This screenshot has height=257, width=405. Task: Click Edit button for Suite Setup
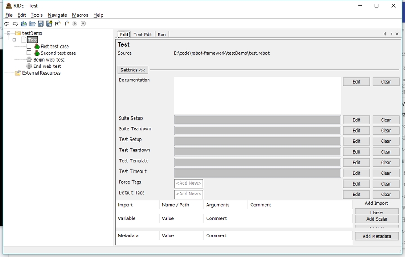356,120
